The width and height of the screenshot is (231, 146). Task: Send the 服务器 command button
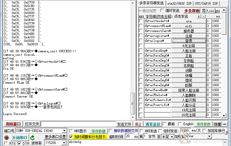click(x=189, y=31)
